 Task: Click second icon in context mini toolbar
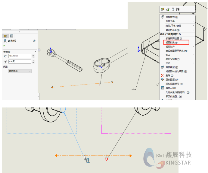tap(168, 9)
